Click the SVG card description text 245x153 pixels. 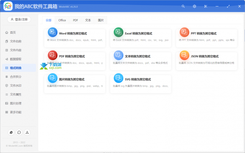pyautogui.click(x=140, y=86)
